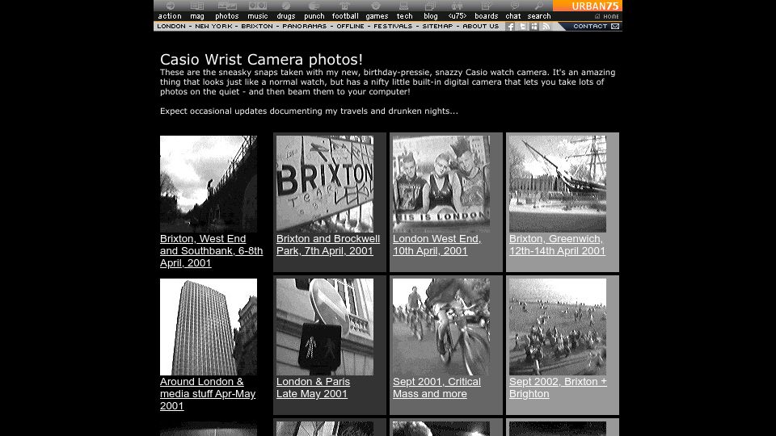The height and width of the screenshot is (436, 776).
Task: Open Sept 2002 Brixton + Brighton link
Action: 558,388
